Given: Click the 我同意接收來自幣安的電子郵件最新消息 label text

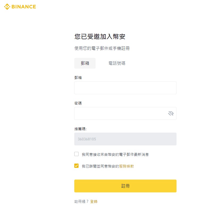Looking at the screenshot, I should [x=115, y=154].
